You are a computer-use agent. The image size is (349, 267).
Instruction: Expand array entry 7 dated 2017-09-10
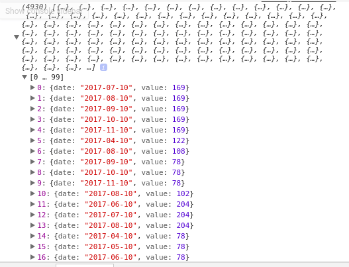pos(32,162)
